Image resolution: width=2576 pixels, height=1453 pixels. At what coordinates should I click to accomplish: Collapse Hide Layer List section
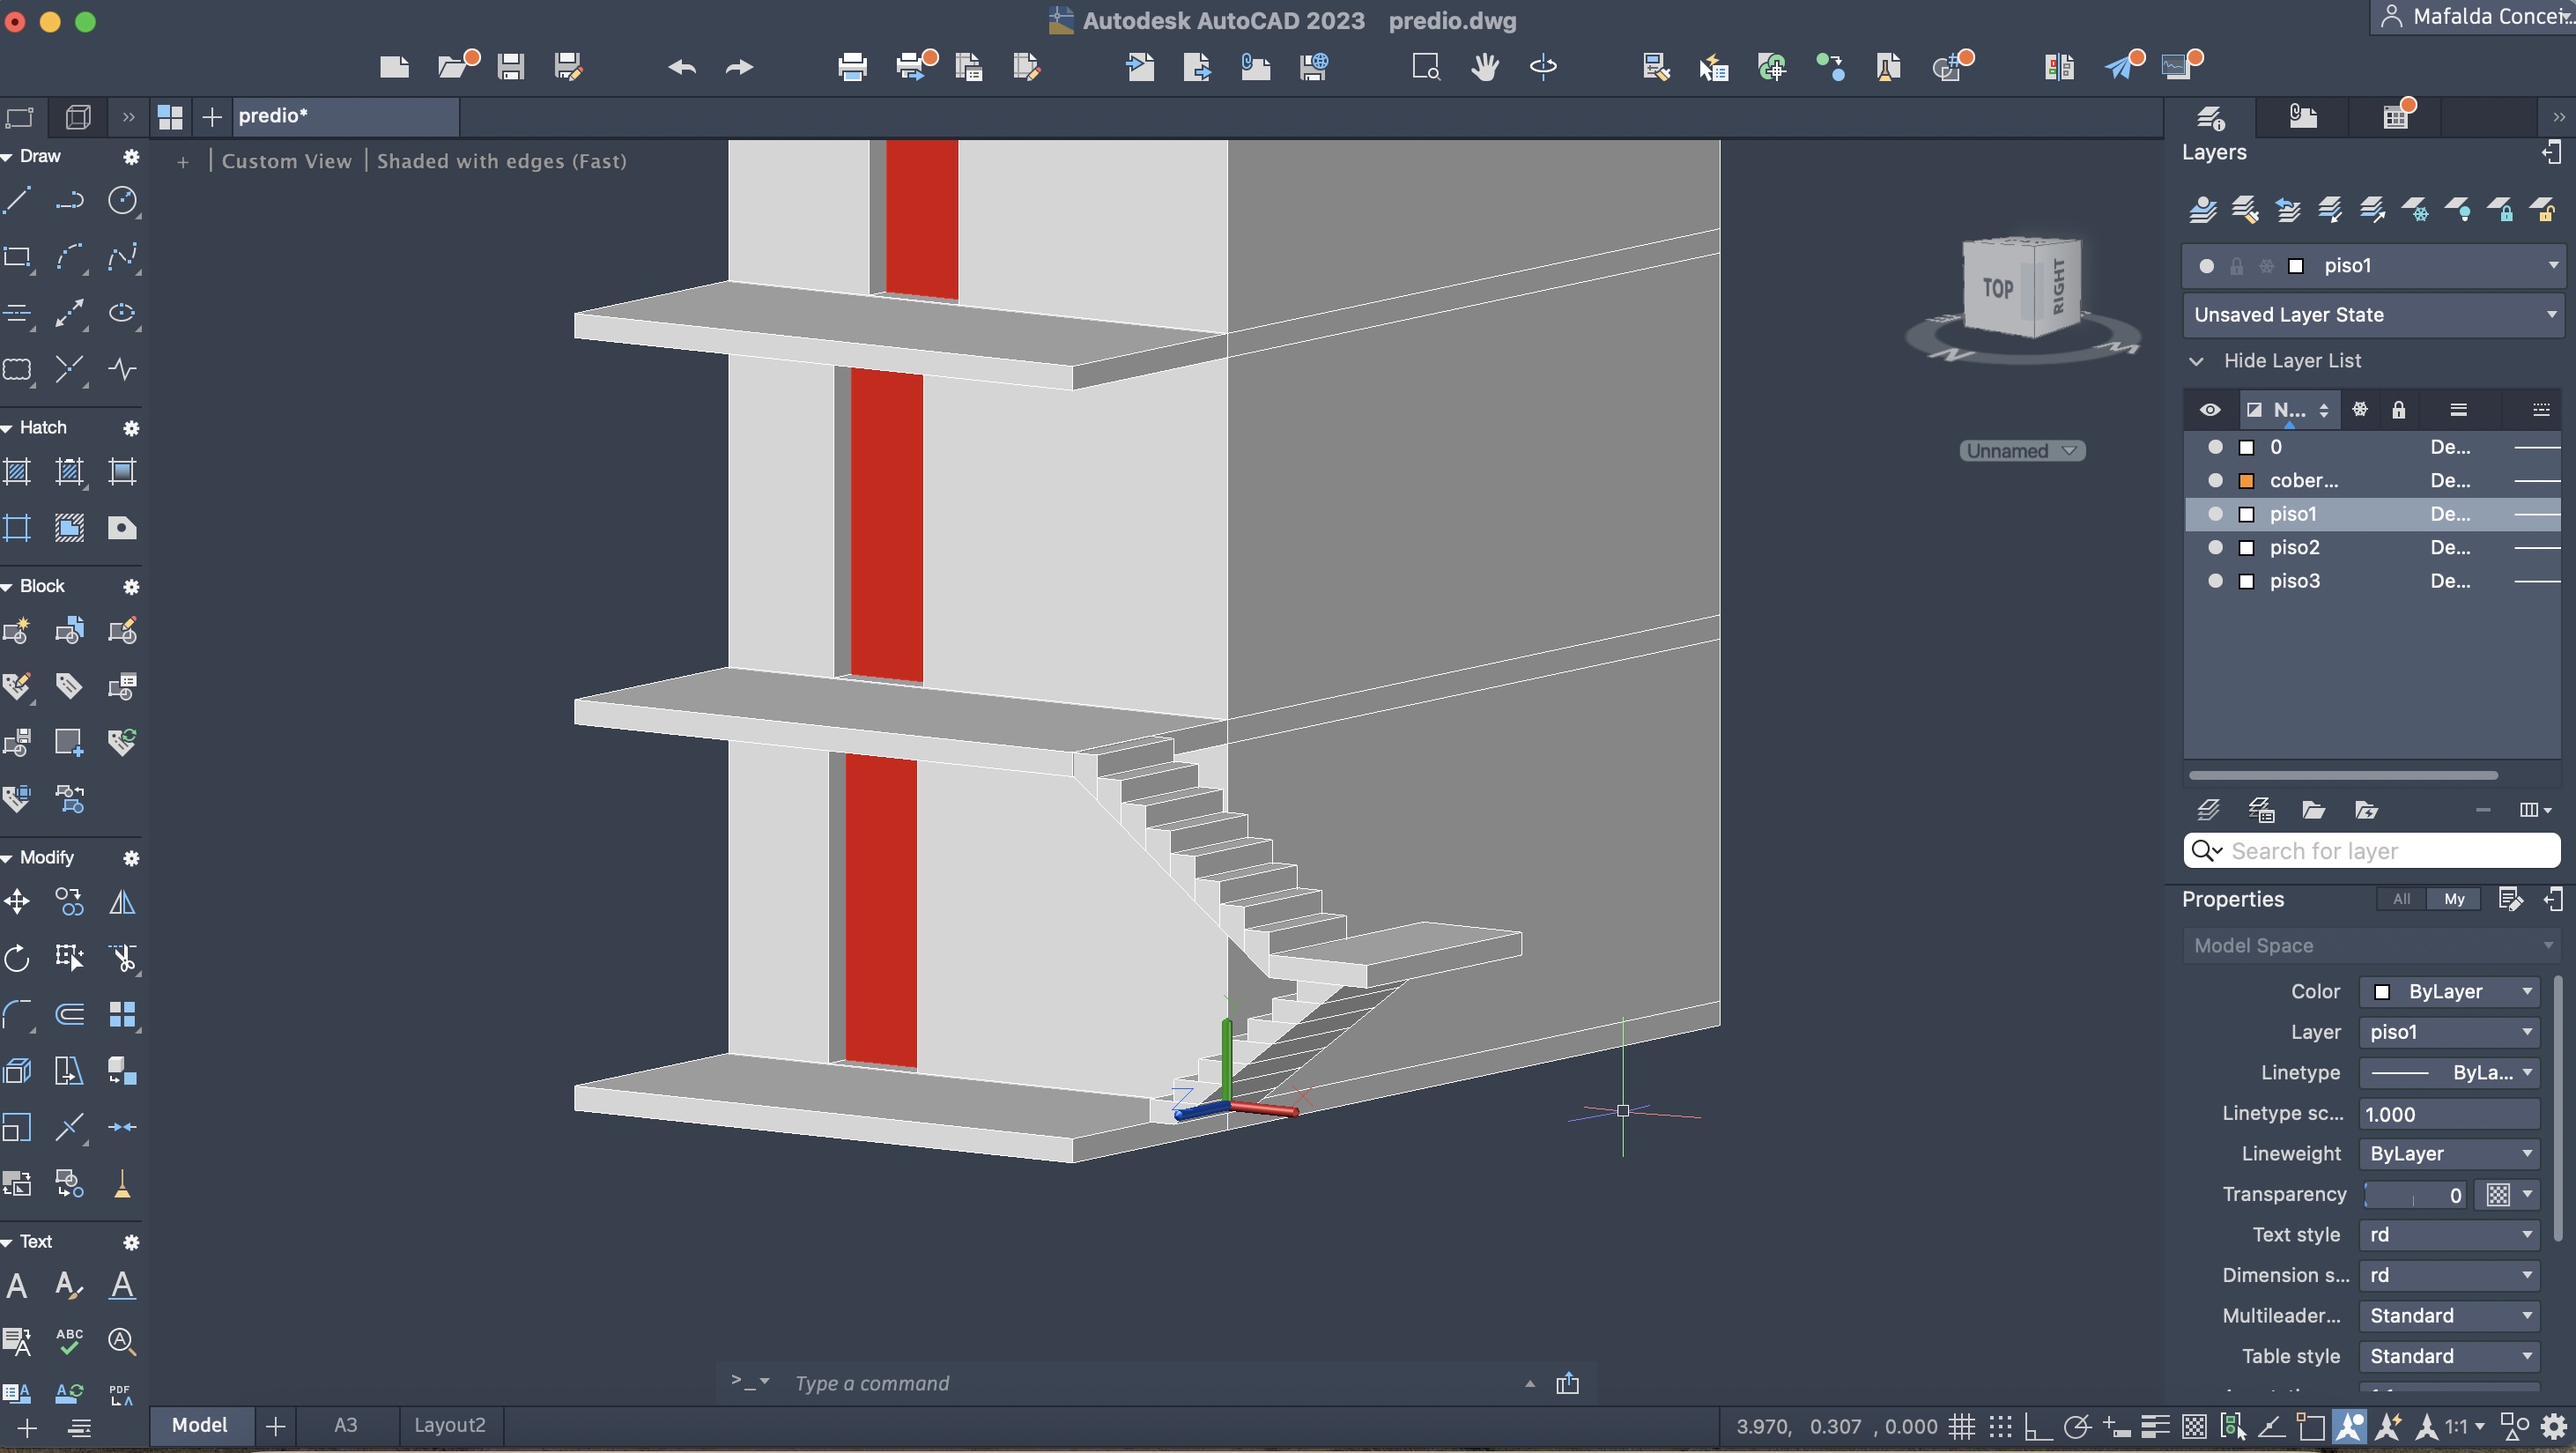(2197, 361)
